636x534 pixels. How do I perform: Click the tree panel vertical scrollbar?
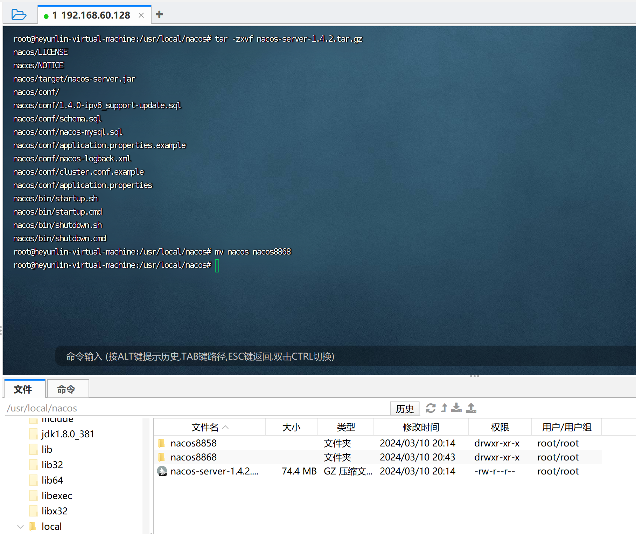tap(146, 476)
